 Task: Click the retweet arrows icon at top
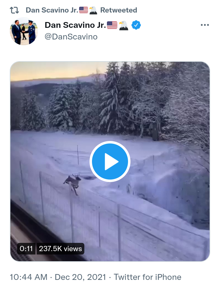click(x=14, y=10)
